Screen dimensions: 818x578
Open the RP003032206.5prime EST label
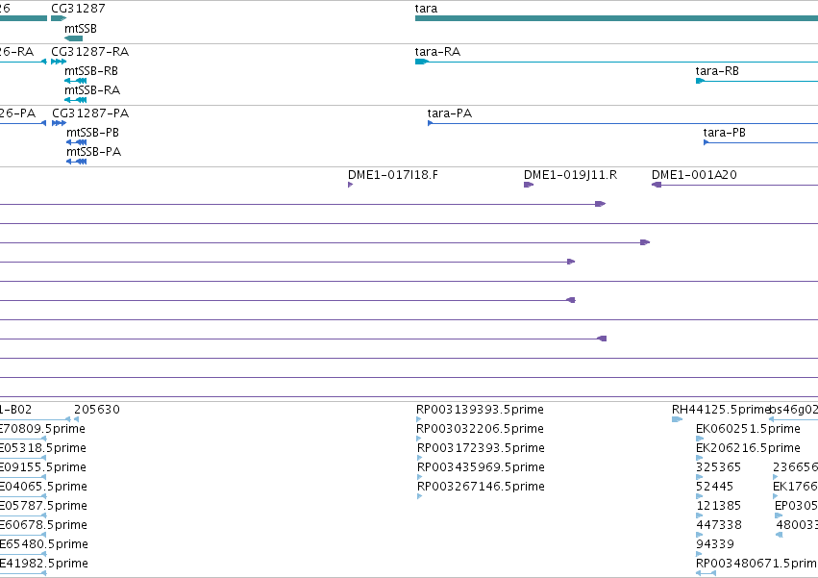[480, 429]
